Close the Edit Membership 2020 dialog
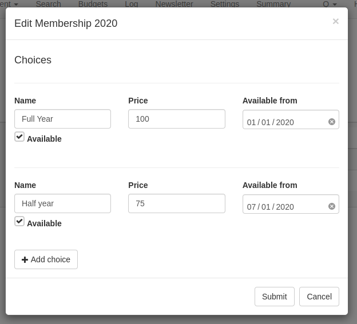The width and height of the screenshot is (357, 324). pyautogui.click(x=335, y=21)
